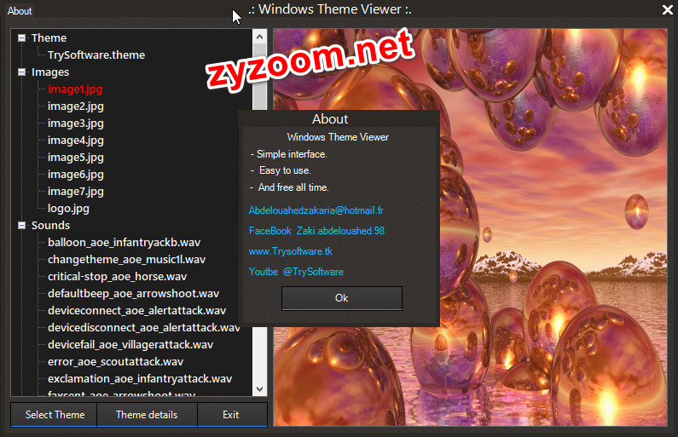
Task: Click the Theme details button
Action: click(x=147, y=415)
